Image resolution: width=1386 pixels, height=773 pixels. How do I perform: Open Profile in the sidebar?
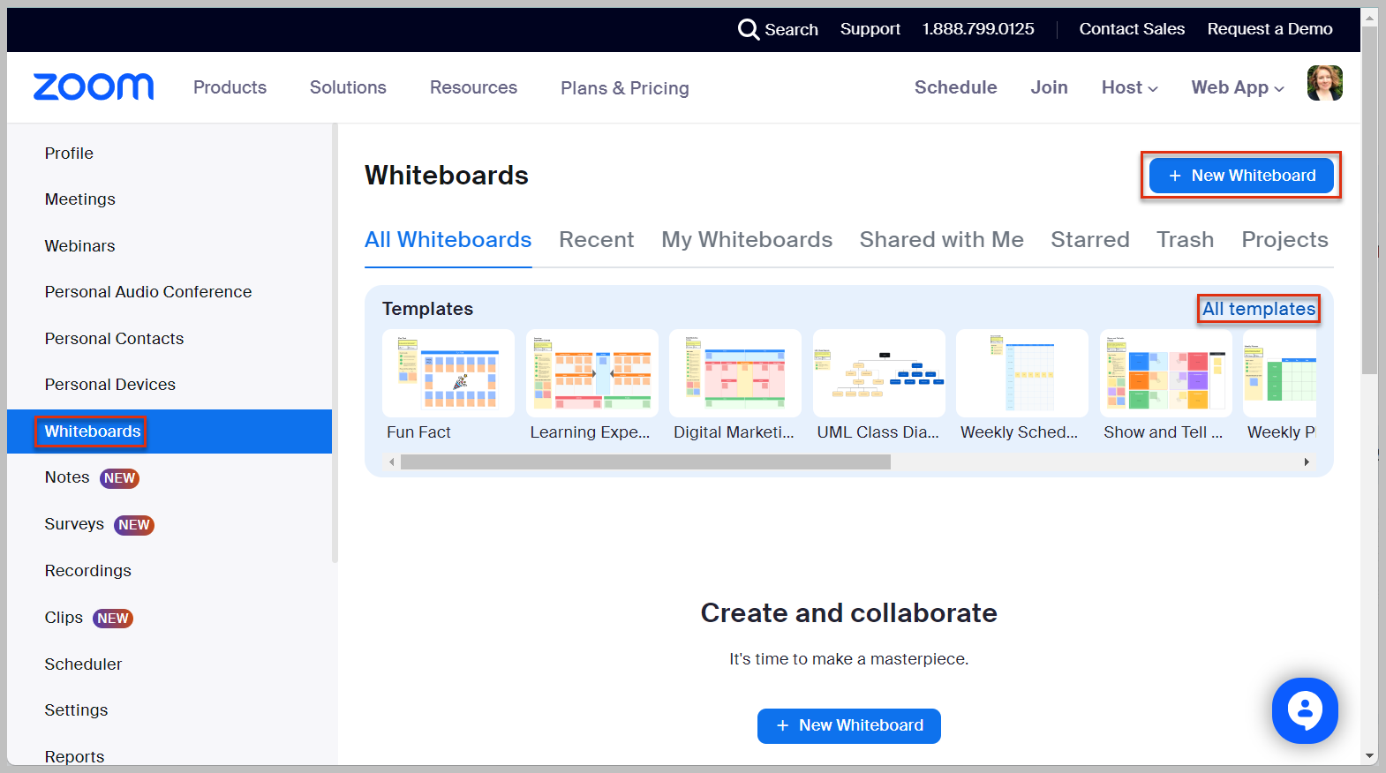pos(69,154)
